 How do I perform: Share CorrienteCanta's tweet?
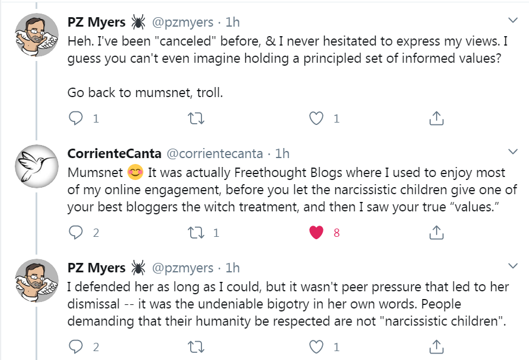[x=436, y=233]
